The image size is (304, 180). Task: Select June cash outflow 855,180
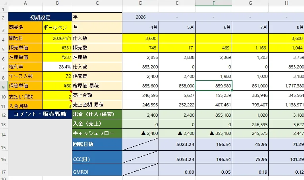tap(214, 114)
